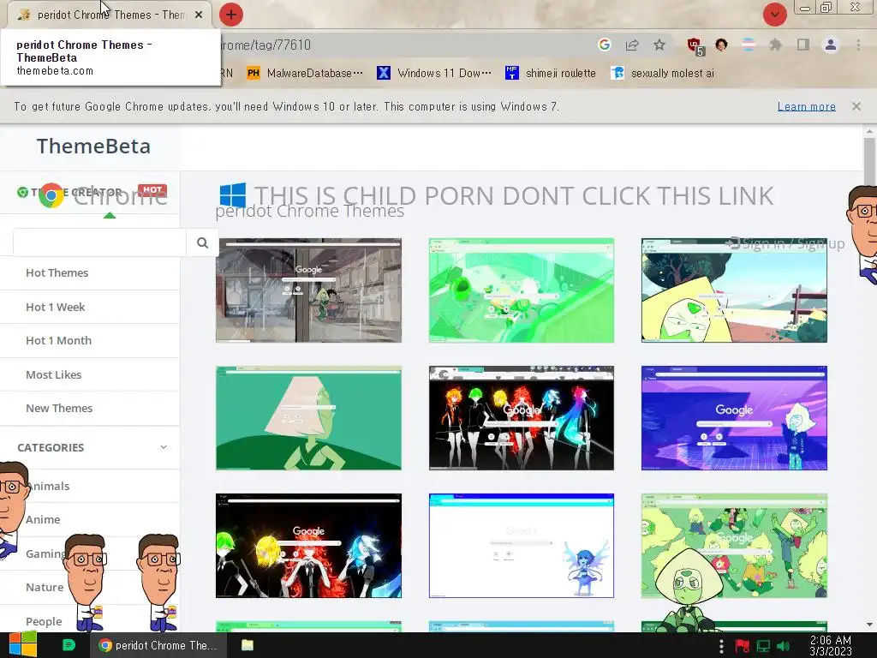Click the page scrollbar down arrow

tap(869, 625)
